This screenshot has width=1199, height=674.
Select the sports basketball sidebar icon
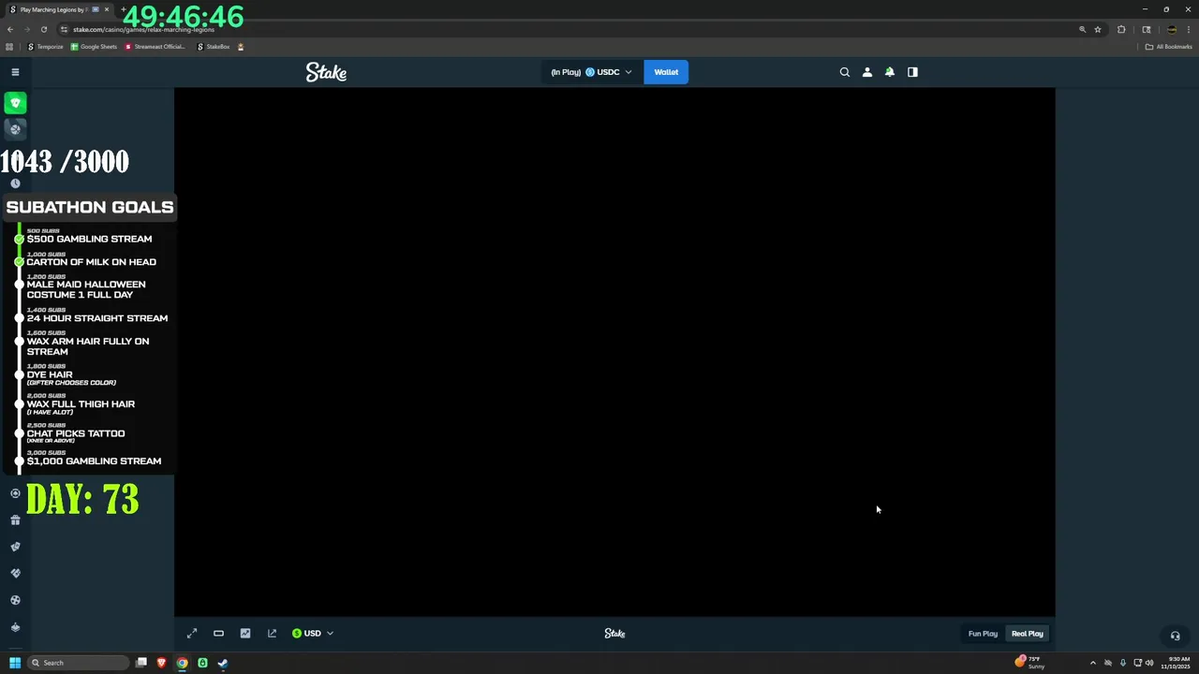15,129
